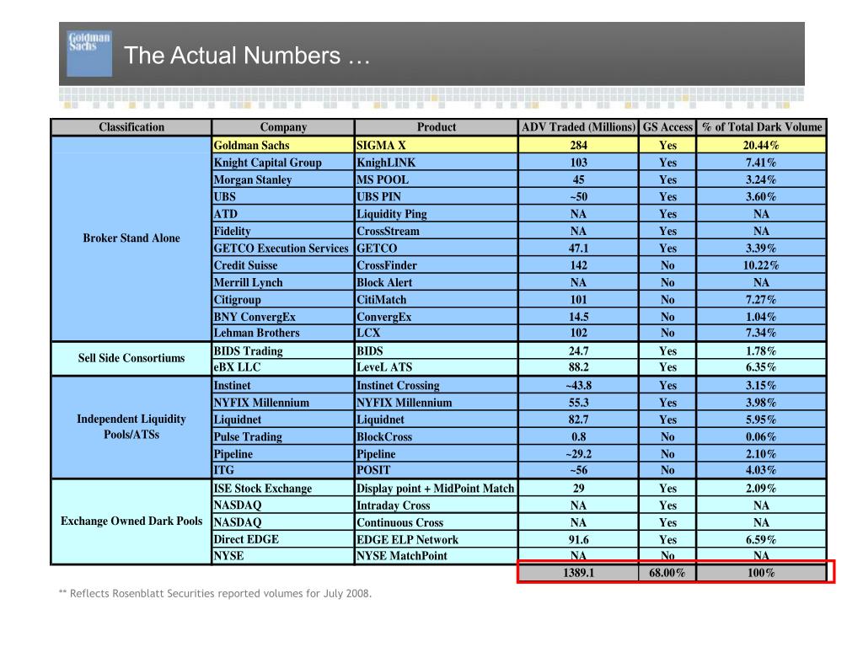Image resolution: width=863 pixels, height=647 pixels.
Task: Click the Rosenblatt Securities footnote text
Action: (215, 594)
